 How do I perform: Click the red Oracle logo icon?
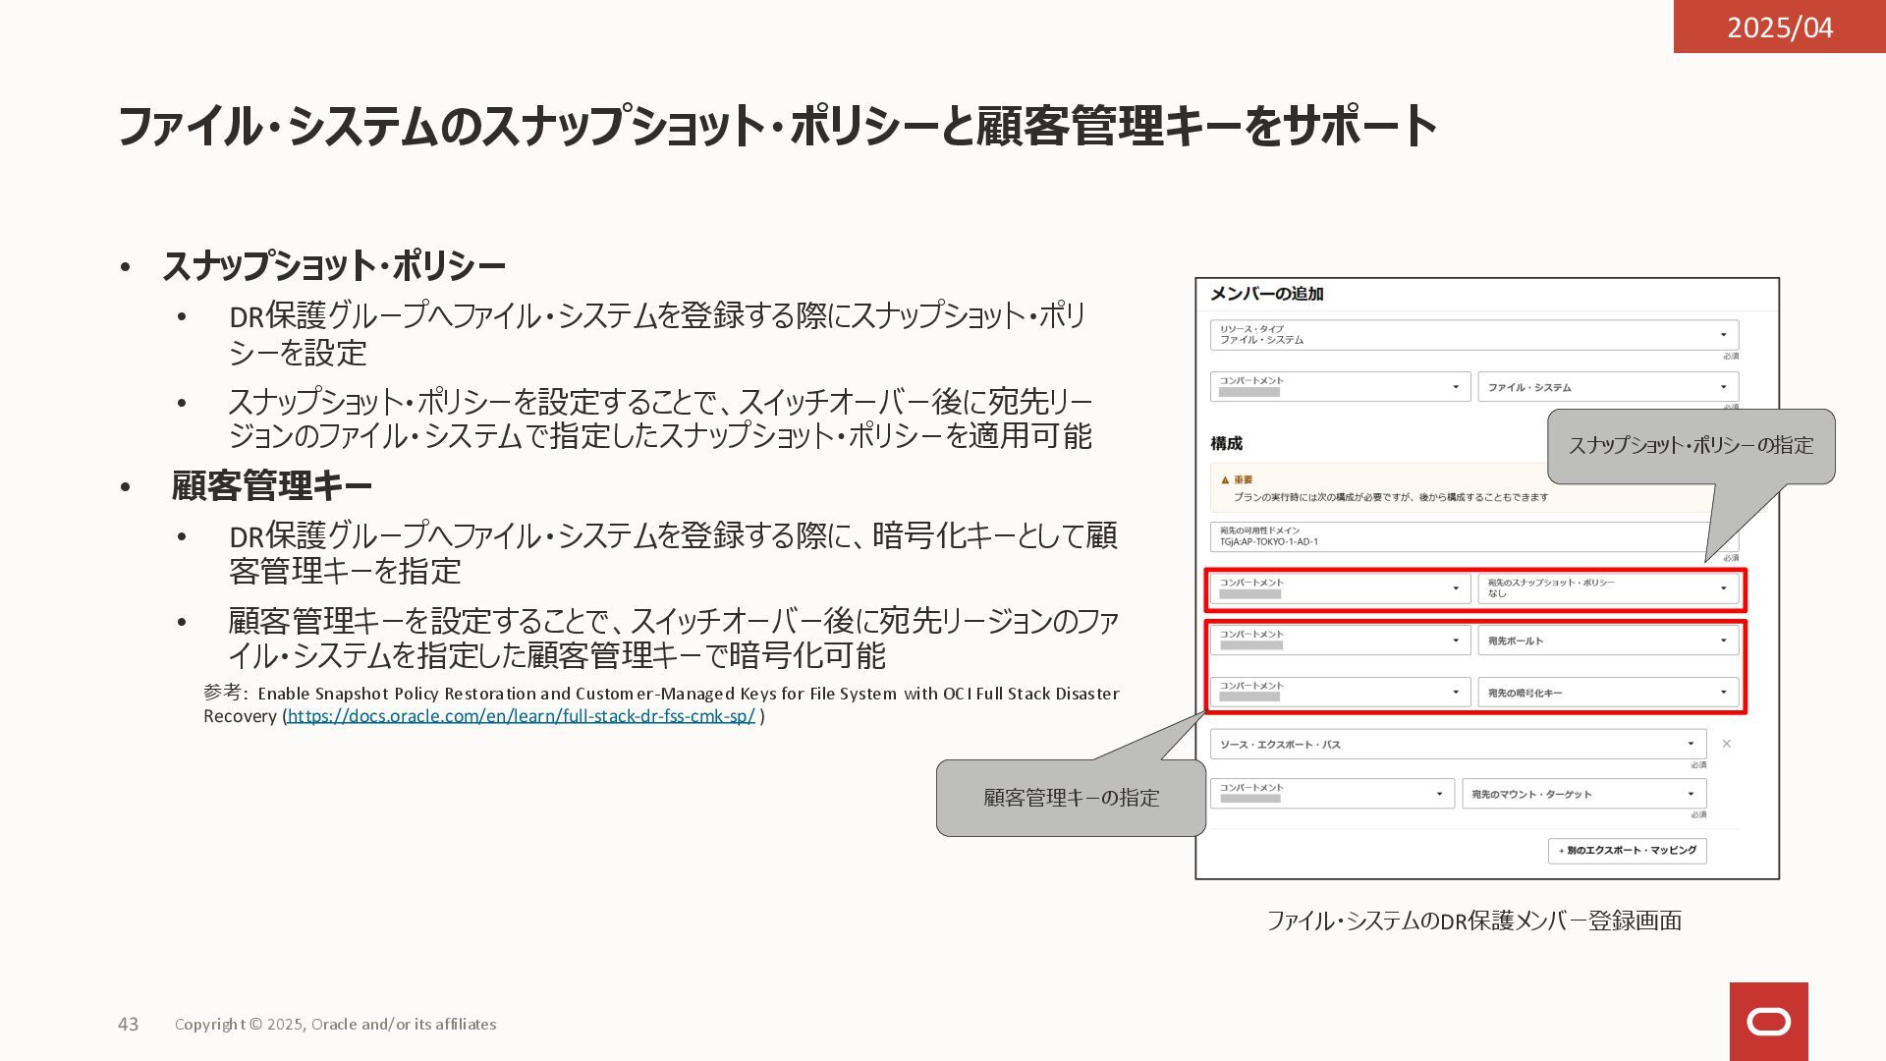point(1768,1022)
